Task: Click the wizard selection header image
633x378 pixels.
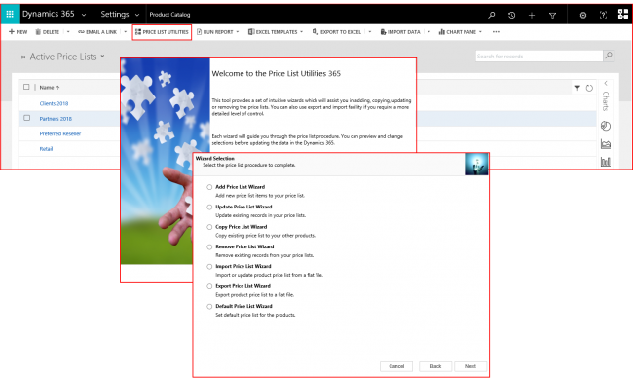Action: (x=477, y=164)
